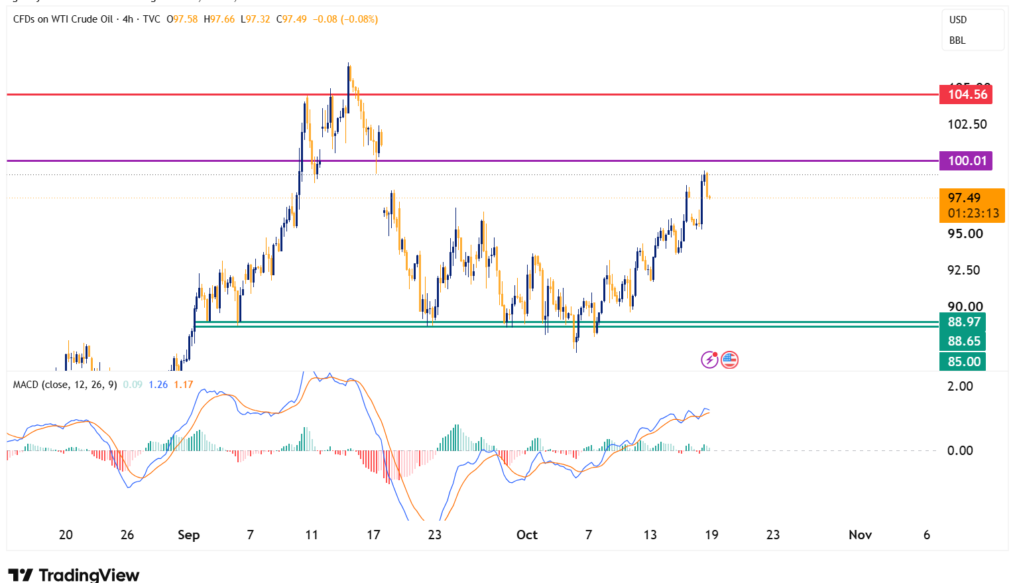This screenshot has height=583, width=1017.
Task: Click the US flag economic event icon
Action: (x=729, y=359)
